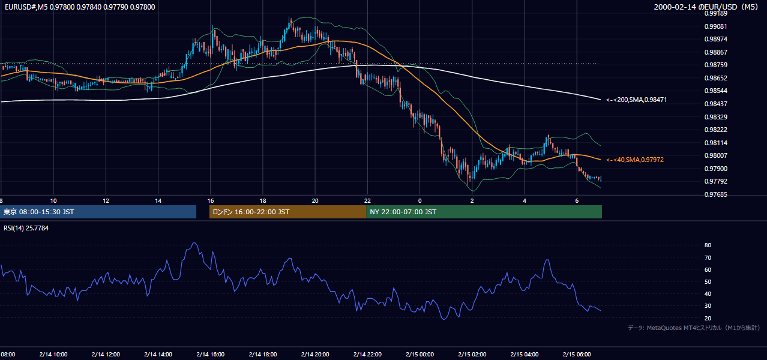This screenshot has width=767, height=360.
Task: Click the 40 SMA 0.97972 label
Action: coord(635,160)
